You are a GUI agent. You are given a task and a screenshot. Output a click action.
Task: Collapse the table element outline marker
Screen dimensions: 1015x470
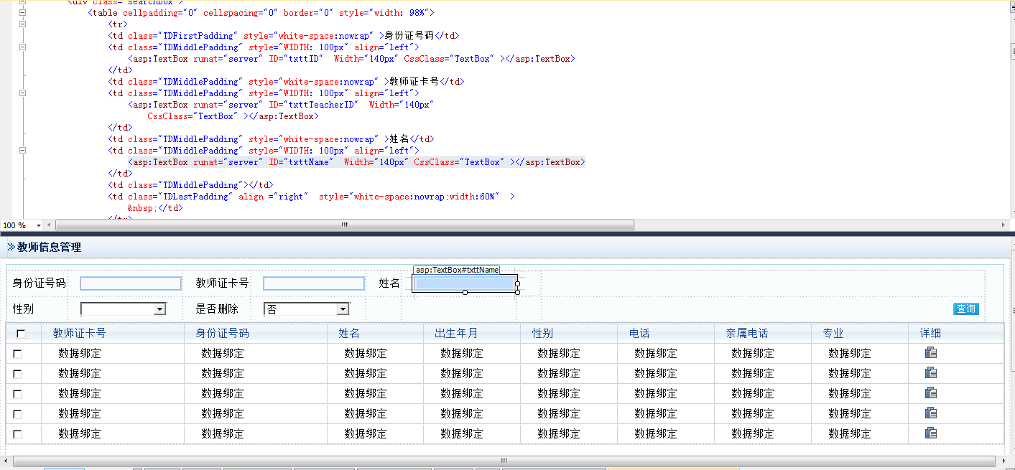click(x=22, y=13)
